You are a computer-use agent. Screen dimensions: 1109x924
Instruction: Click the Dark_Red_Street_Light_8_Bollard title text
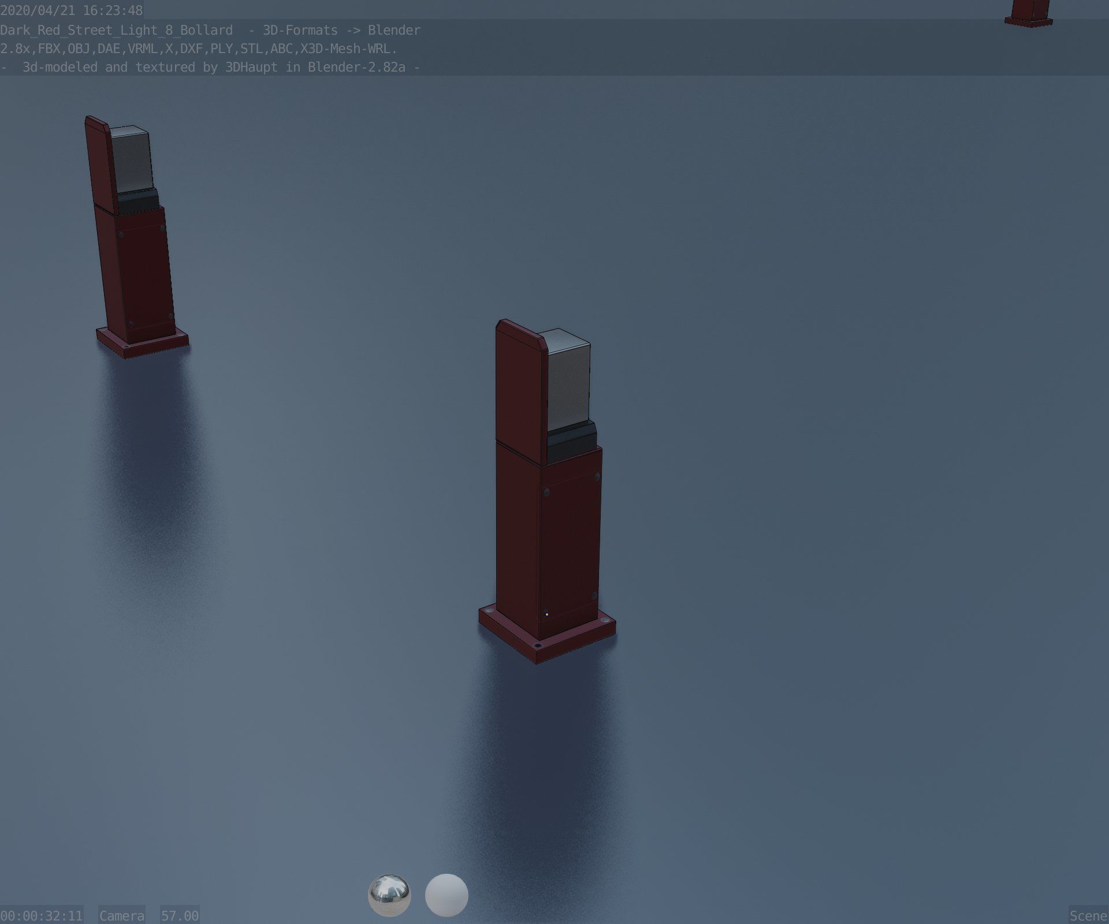(x=116, y=30)
